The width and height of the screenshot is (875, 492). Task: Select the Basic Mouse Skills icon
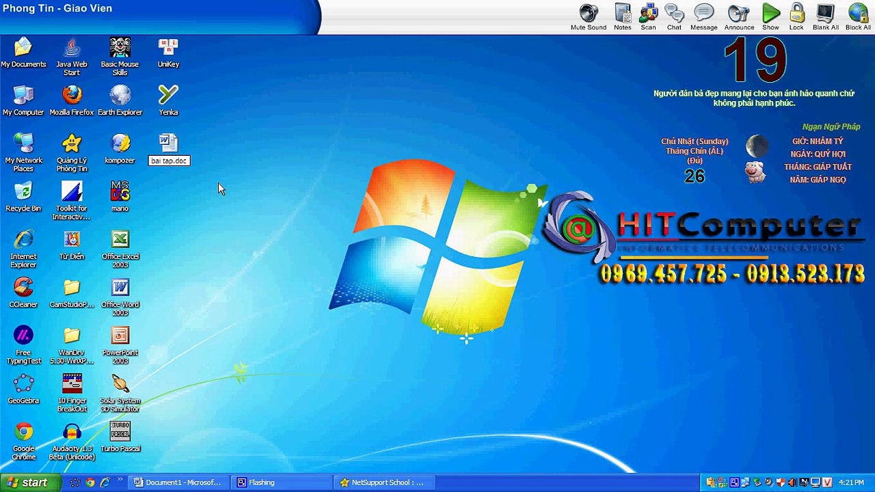(x=120, y=56)
